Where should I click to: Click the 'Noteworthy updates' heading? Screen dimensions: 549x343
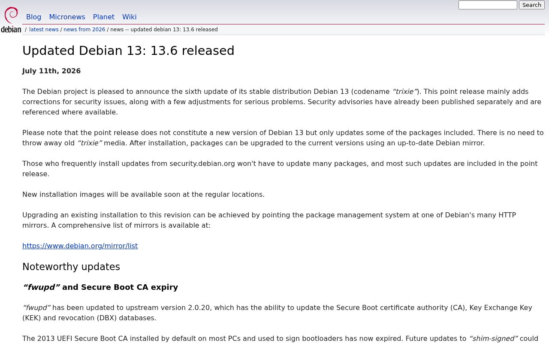point(71,267)
